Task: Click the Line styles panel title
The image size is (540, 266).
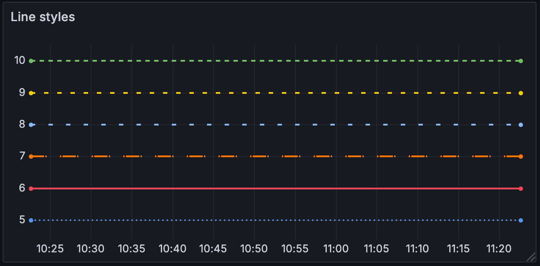Action: pyautogui.click(x=43, y=17)
